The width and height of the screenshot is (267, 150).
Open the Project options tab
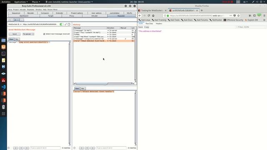pyautogui.click(x=77, y=13)
